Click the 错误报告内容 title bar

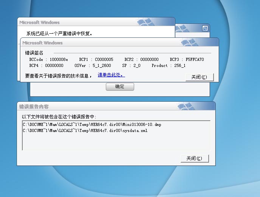(116, 106)
